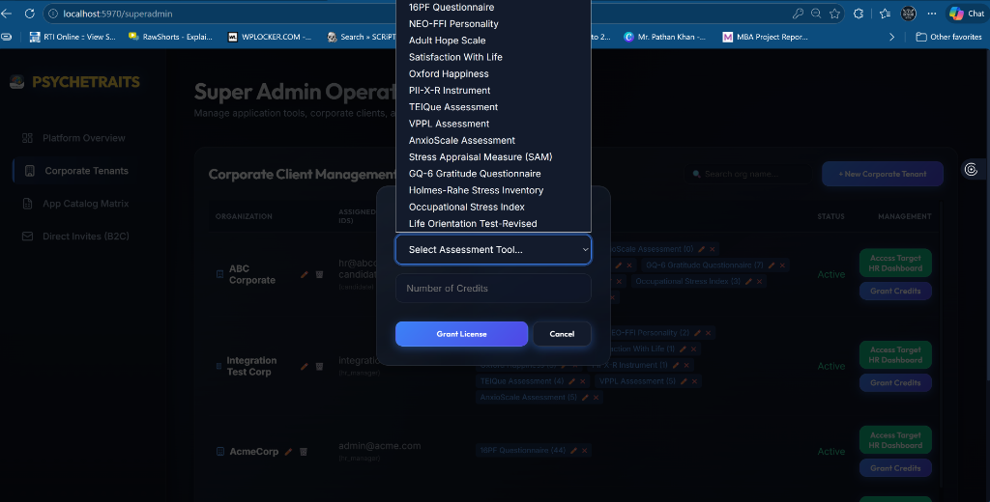
Task: Choose VPPL Assessment in the dropdown list
Action: 493,124
